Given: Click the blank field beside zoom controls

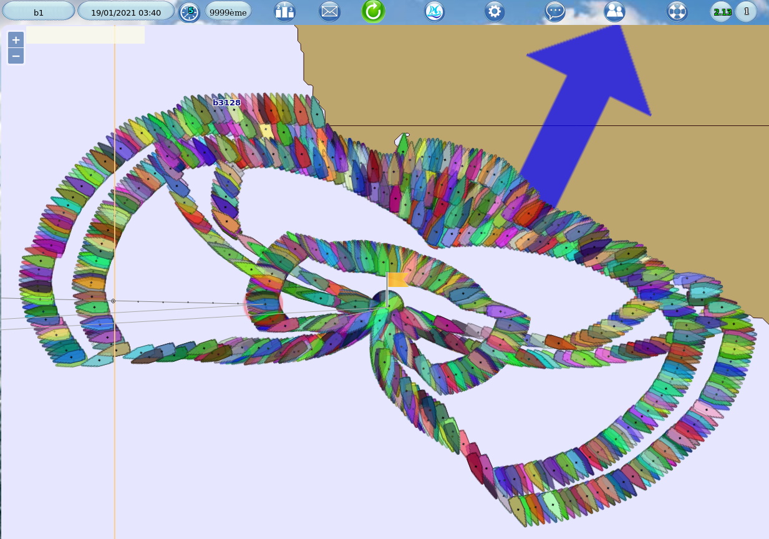Looking at the screenshot, I should pos(85,35).
